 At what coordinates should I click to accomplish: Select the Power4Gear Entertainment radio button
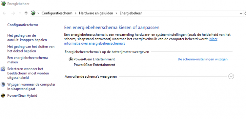click(x=71, y=59)
